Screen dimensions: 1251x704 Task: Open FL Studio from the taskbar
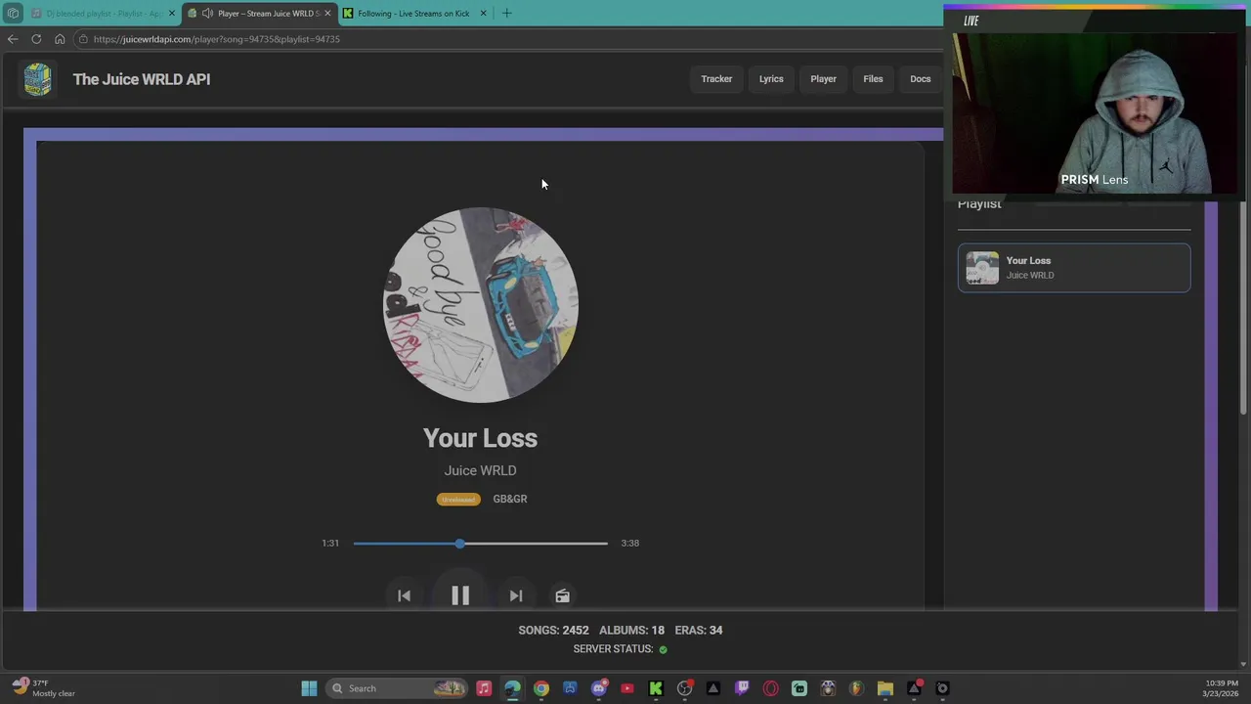pos(856,688)
